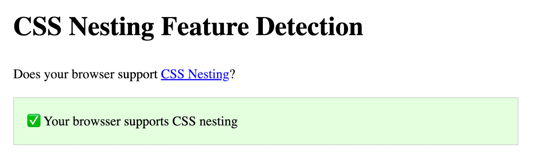Click empty area inside the green result box
The height and width of the screenshot is (158, 533).
pyautogui.click(x=366, y=121)
